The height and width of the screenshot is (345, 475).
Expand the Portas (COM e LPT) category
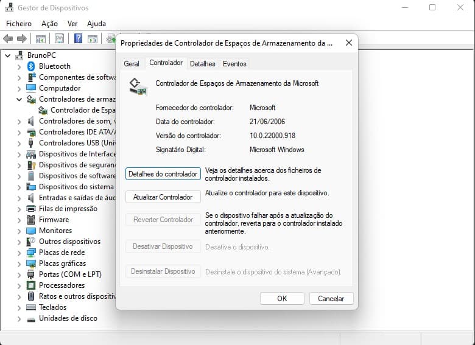pos(19,275)
